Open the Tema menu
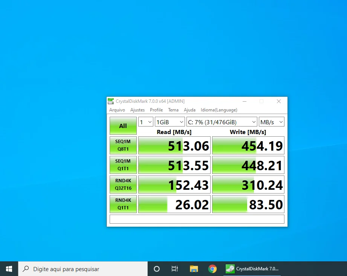Screen dimensions: 347x276 (173, 110)
